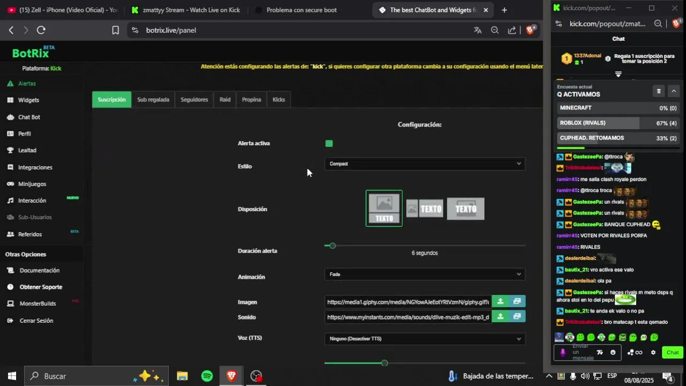Collapse the current poll panel
Screen dimensions: 686x386
674,91
